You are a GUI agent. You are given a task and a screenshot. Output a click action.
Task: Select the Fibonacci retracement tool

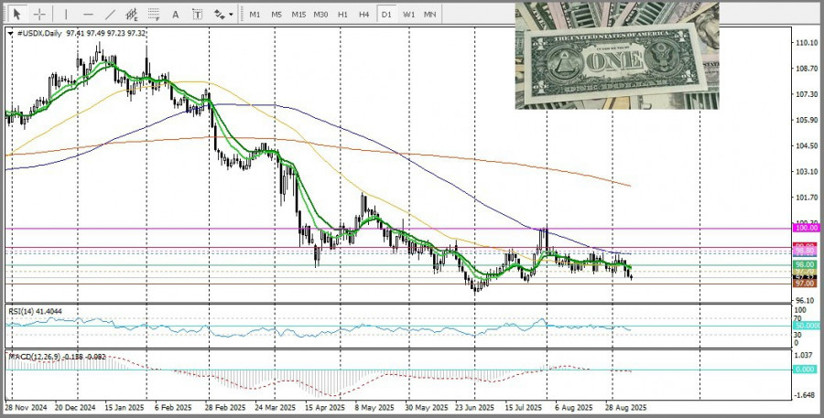point(156,15)
